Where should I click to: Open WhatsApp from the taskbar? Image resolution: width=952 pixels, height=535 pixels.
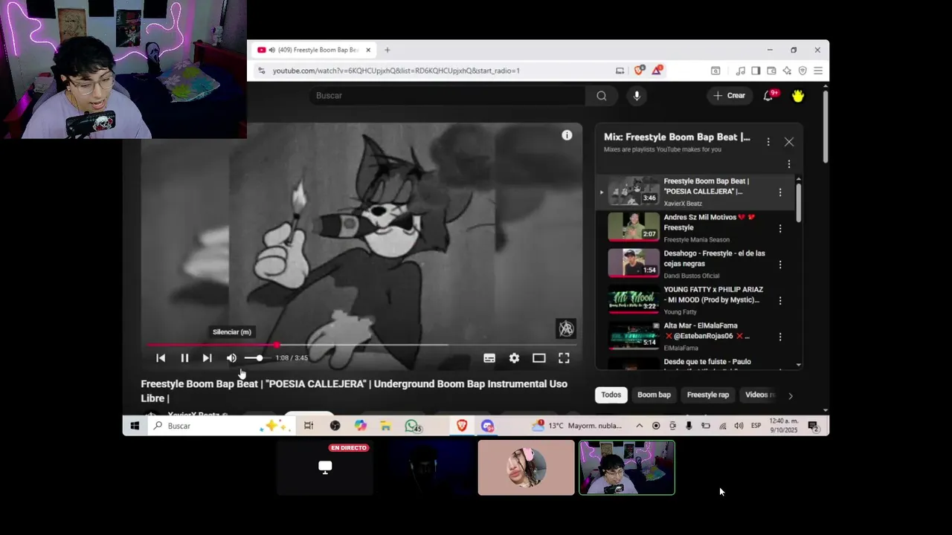[412, 426]
